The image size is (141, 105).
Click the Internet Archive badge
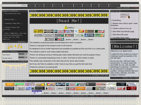pyautogui.click(x=91, y=84)
